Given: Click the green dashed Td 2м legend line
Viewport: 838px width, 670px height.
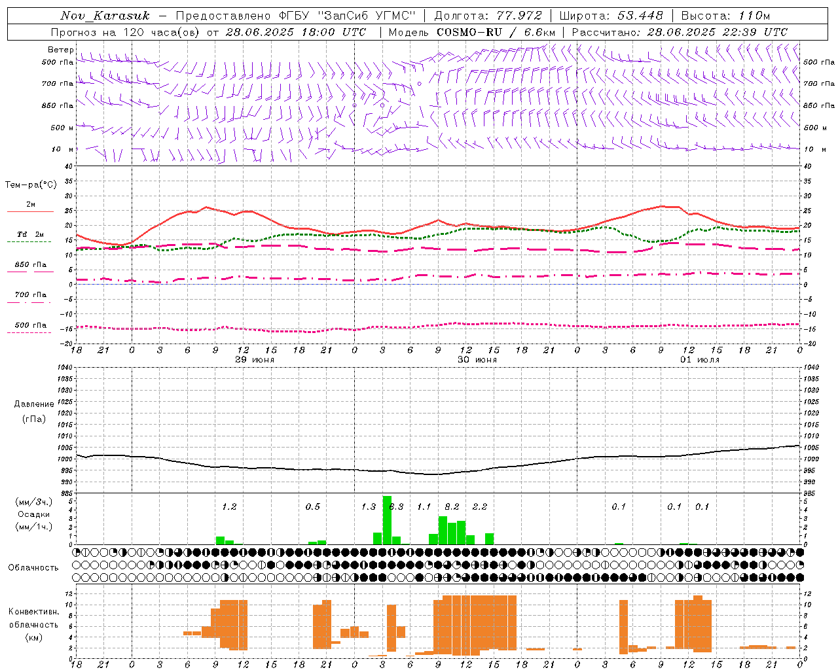Looking at the screenshot, I should [29, 241].
